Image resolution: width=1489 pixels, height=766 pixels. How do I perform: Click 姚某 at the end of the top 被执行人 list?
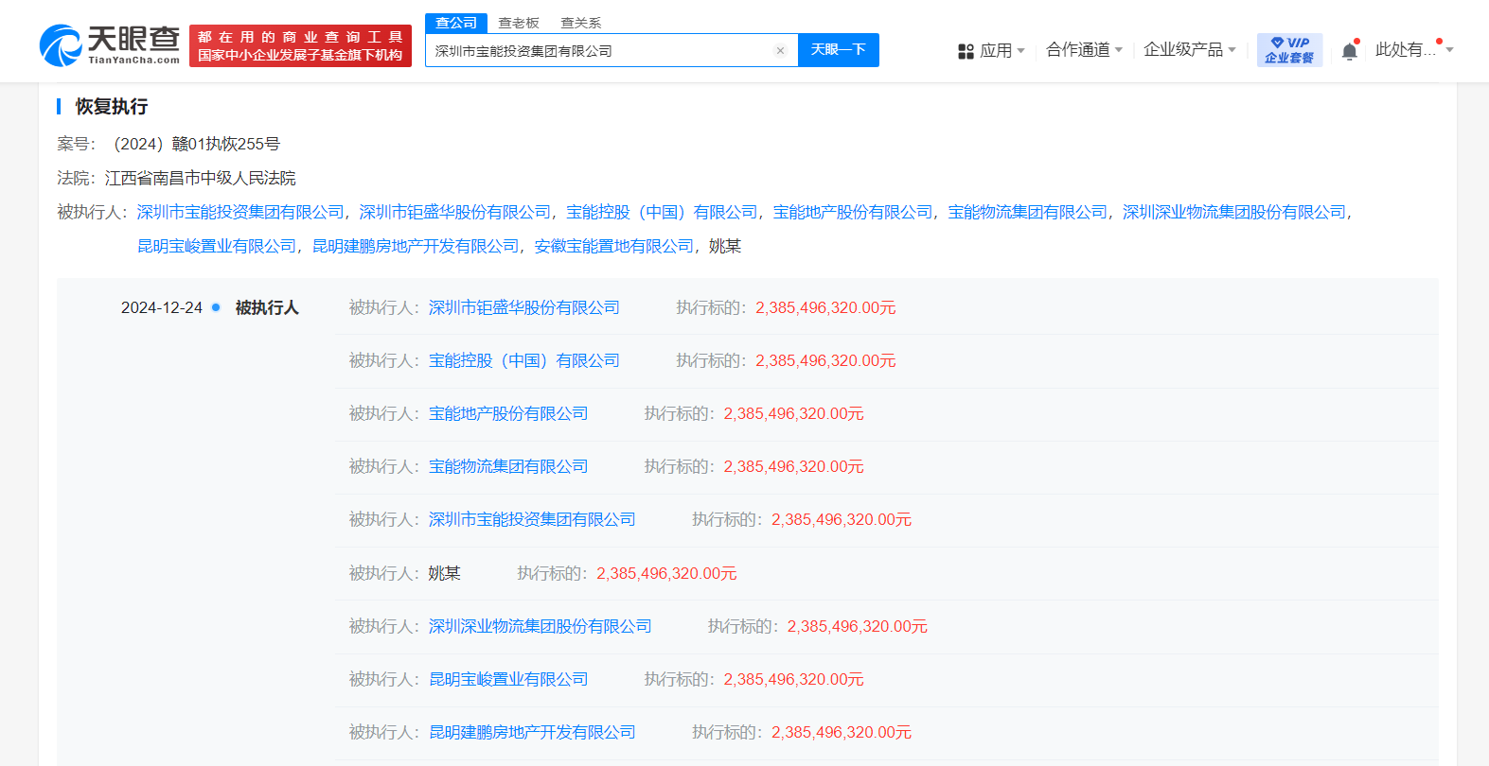point(725,246)
